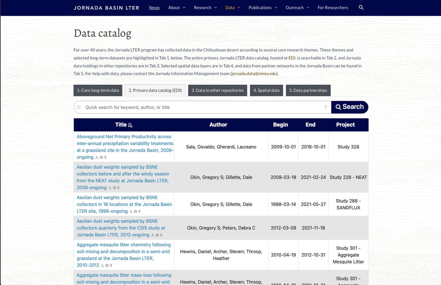Select 2. Primary data catalog (EDI) tab
441x285 pixels.
pos(155,90)
